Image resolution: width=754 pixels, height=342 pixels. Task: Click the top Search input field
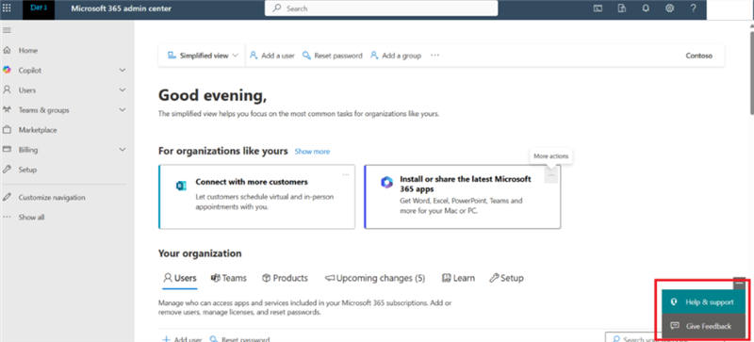coord(382,8)
